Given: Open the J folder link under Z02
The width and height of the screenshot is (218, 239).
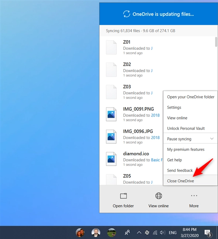Looking at the screenshot, I should coord(152,70).
